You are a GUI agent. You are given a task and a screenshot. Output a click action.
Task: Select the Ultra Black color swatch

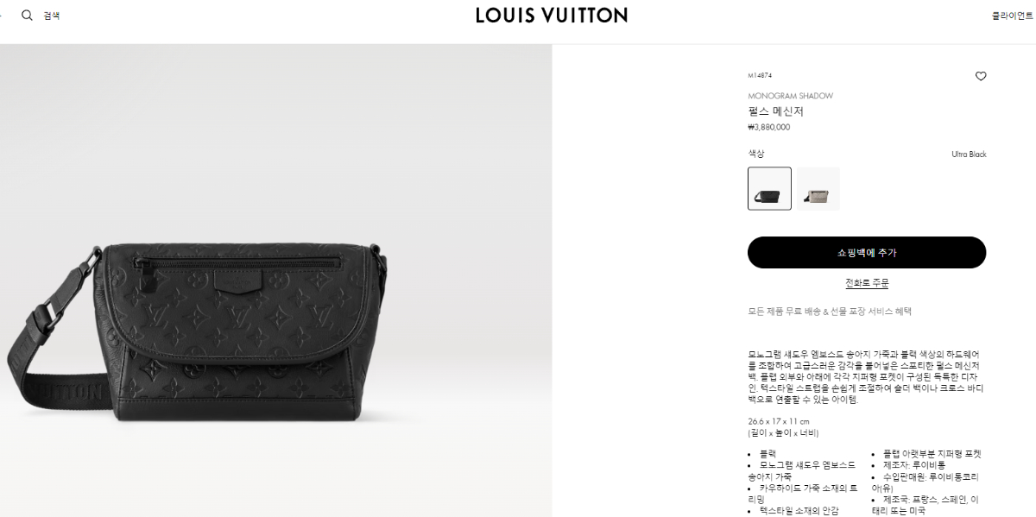click(x=769, y=188)
